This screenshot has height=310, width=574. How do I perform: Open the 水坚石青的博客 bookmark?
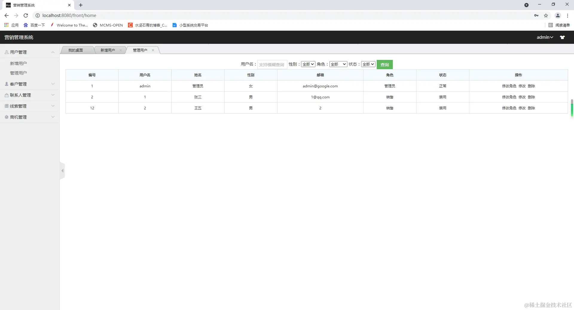(x=148, y=25)
